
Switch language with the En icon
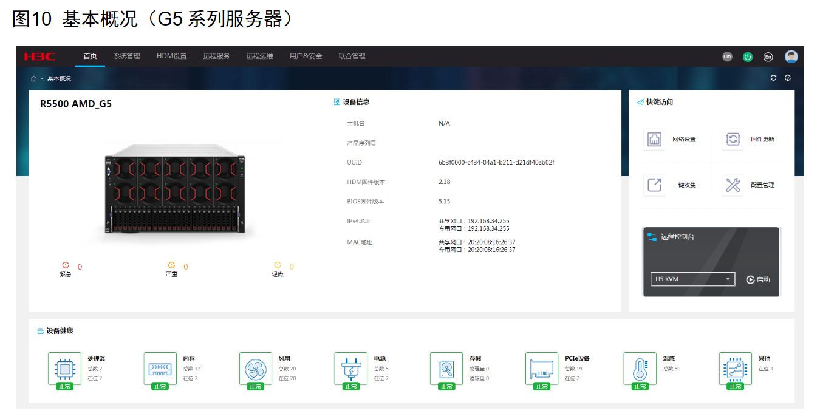768,56
